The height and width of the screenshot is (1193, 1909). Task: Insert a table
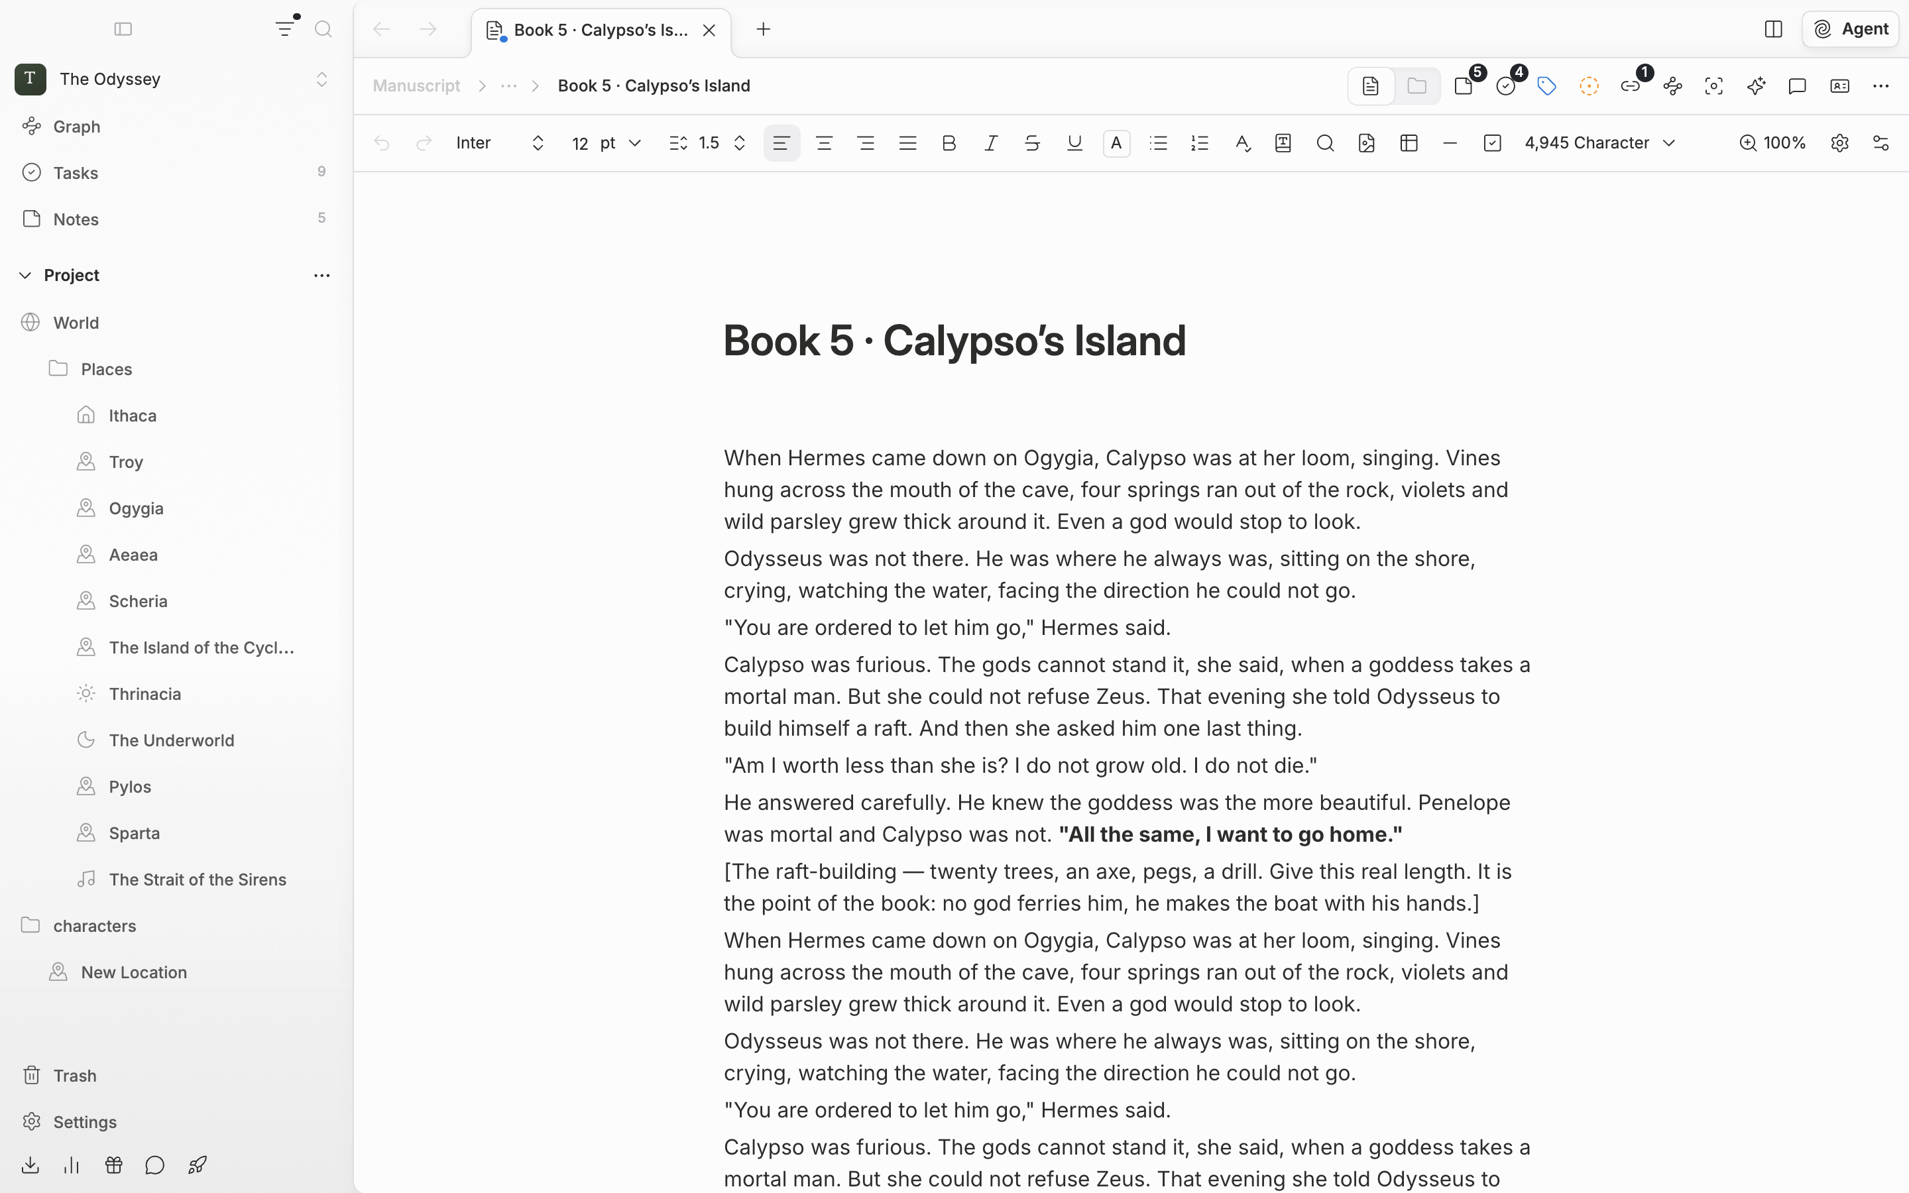tap(1409, 142)
